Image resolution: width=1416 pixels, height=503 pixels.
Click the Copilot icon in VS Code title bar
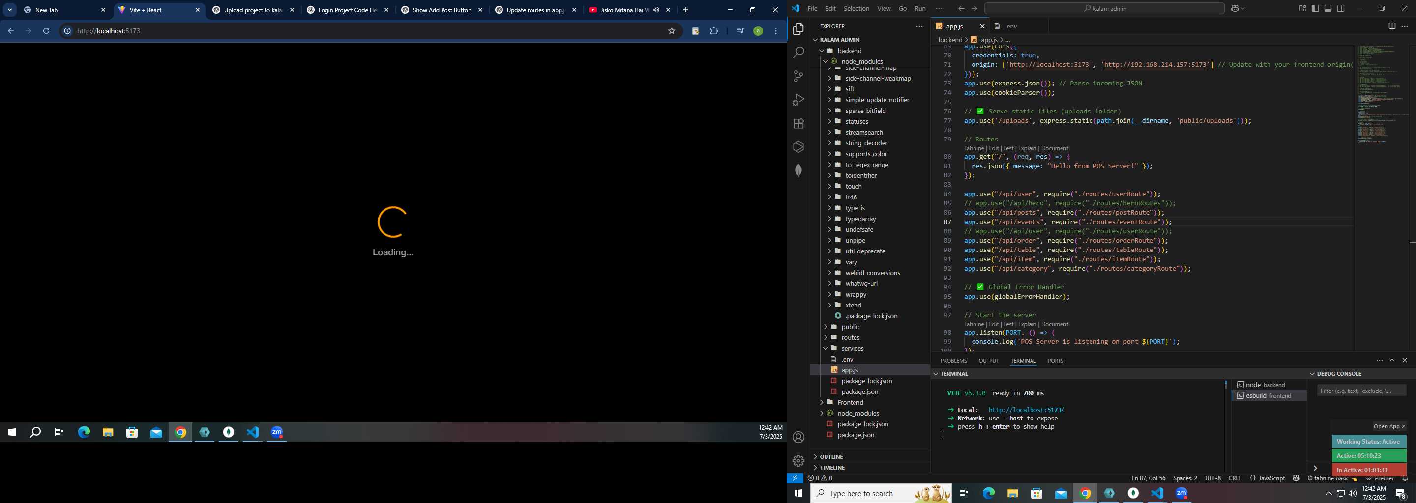pyautogui.click(x=1235, y=8)
